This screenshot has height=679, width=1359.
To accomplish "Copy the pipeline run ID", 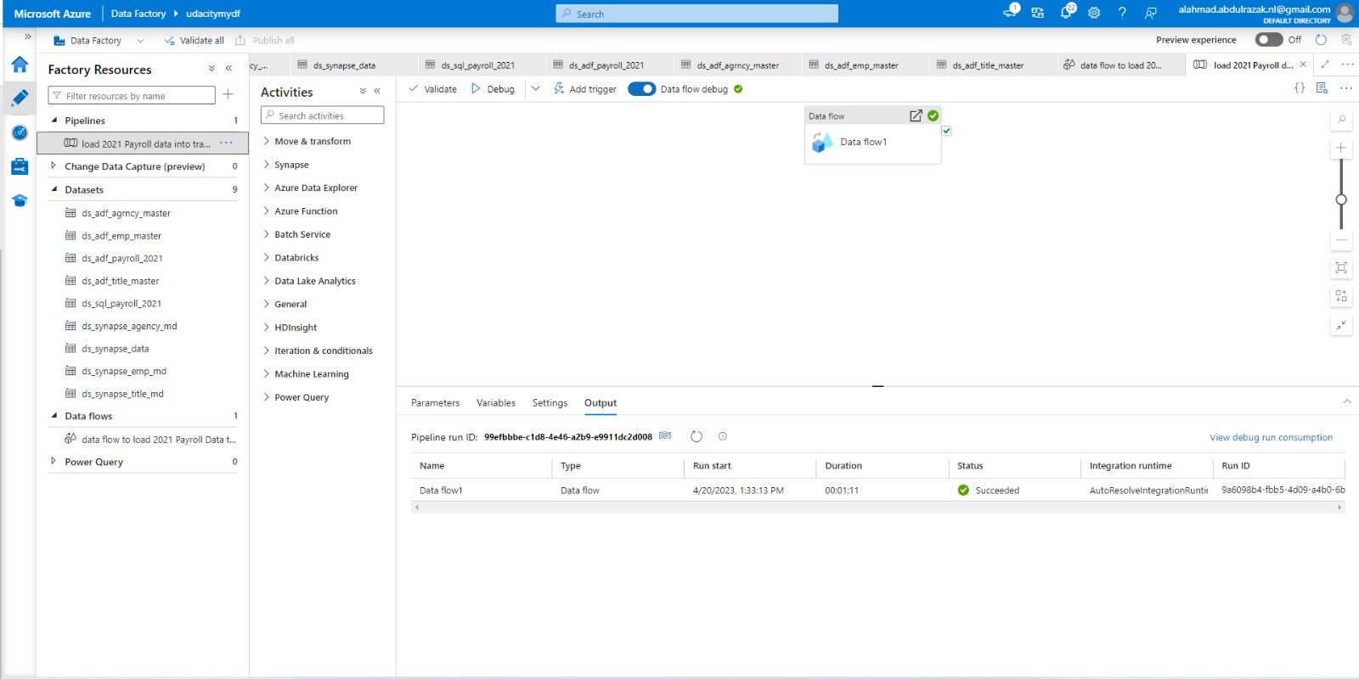I will [x=665, y=435].
